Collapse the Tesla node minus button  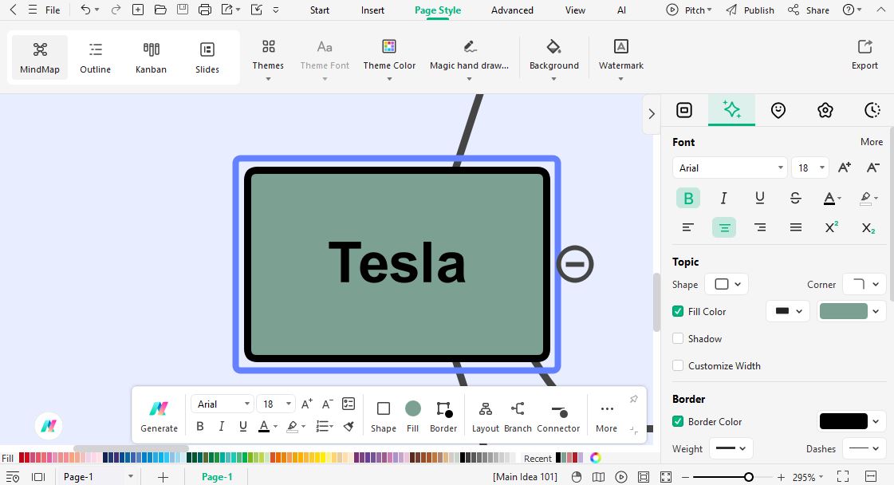[575, 264]
